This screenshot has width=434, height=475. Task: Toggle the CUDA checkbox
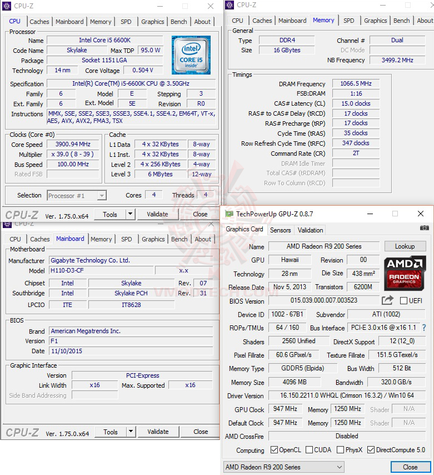(309, 450)
